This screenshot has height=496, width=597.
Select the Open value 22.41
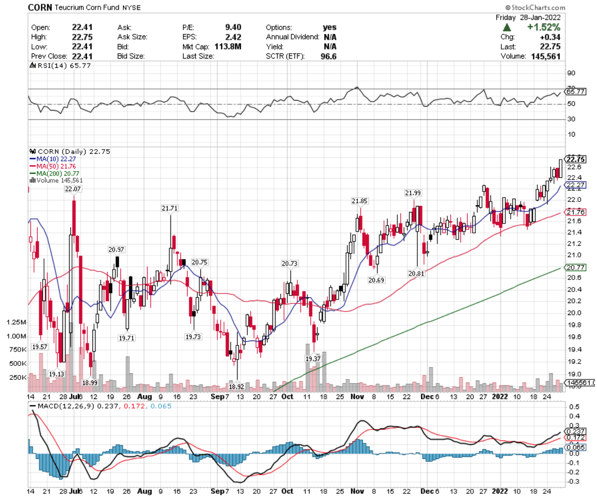coord(82,27)
